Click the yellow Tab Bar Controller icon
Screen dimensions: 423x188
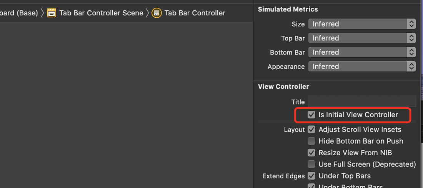pos(157,13)
